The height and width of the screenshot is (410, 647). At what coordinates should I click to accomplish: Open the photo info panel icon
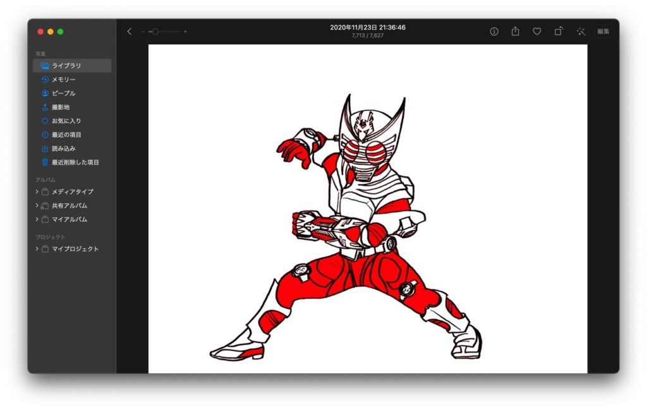(494, 32)
